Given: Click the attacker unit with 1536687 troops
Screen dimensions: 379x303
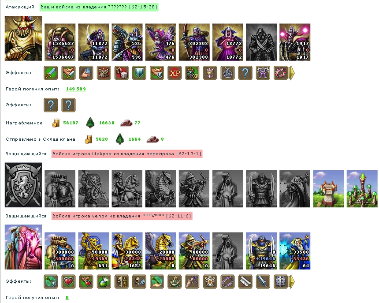Looking at the screenshot, I should point(60,42).
